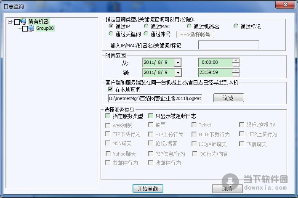Click the 浏览 browse button

229,98
